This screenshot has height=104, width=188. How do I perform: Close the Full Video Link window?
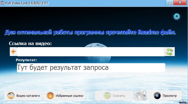click(x=180, y=3)
